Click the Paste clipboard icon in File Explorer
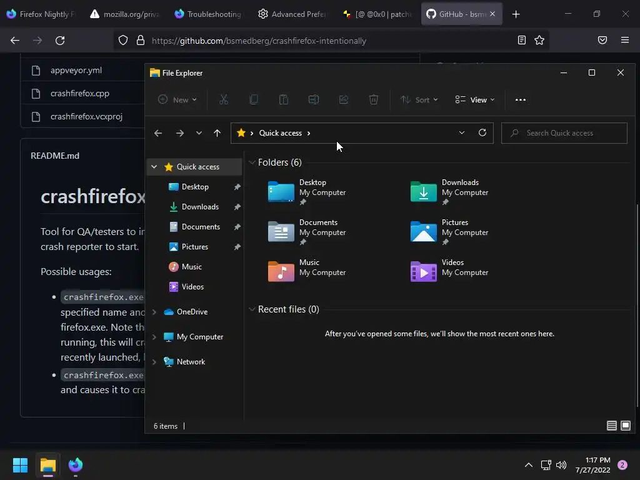This screenshot has width=640, height=480. [x=283, y=99]
